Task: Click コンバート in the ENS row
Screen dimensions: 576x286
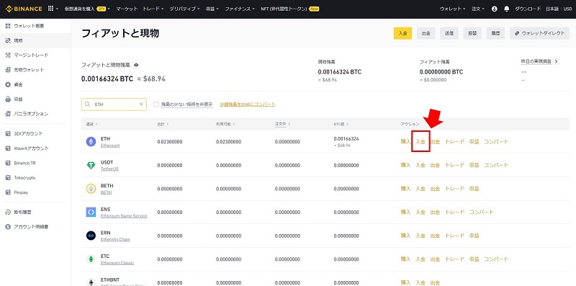Action: click(x=482, y=212)
